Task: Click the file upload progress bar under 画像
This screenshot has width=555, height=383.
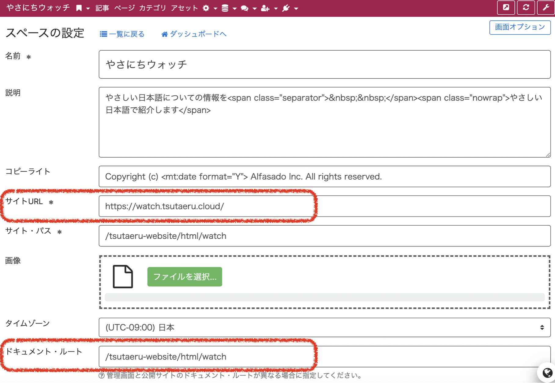Action: click(x=324, y=297)
